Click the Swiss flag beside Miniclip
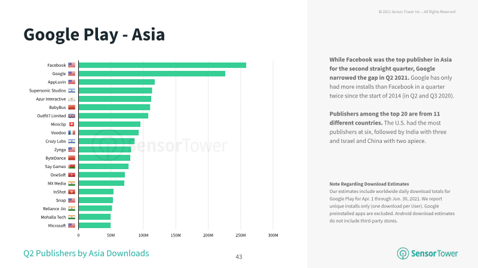 [x=72, y=124]
